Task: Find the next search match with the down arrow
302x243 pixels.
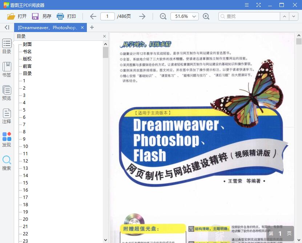Action: pyautogui.click(x=294, y=16)
